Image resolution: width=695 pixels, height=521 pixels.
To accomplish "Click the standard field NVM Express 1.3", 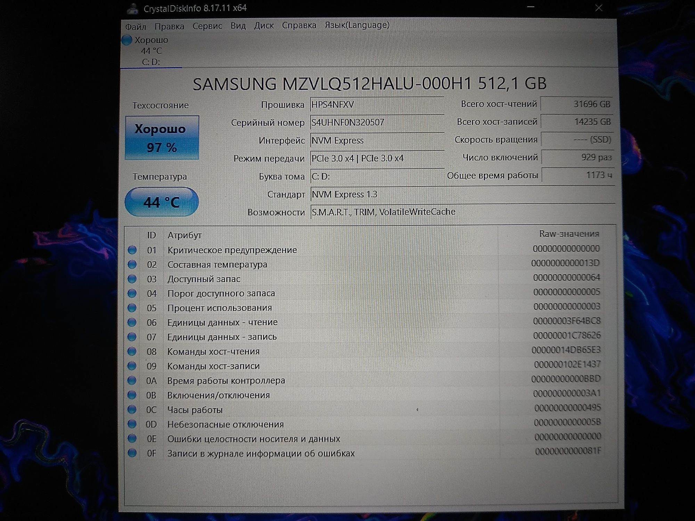I will pos(462,195).
